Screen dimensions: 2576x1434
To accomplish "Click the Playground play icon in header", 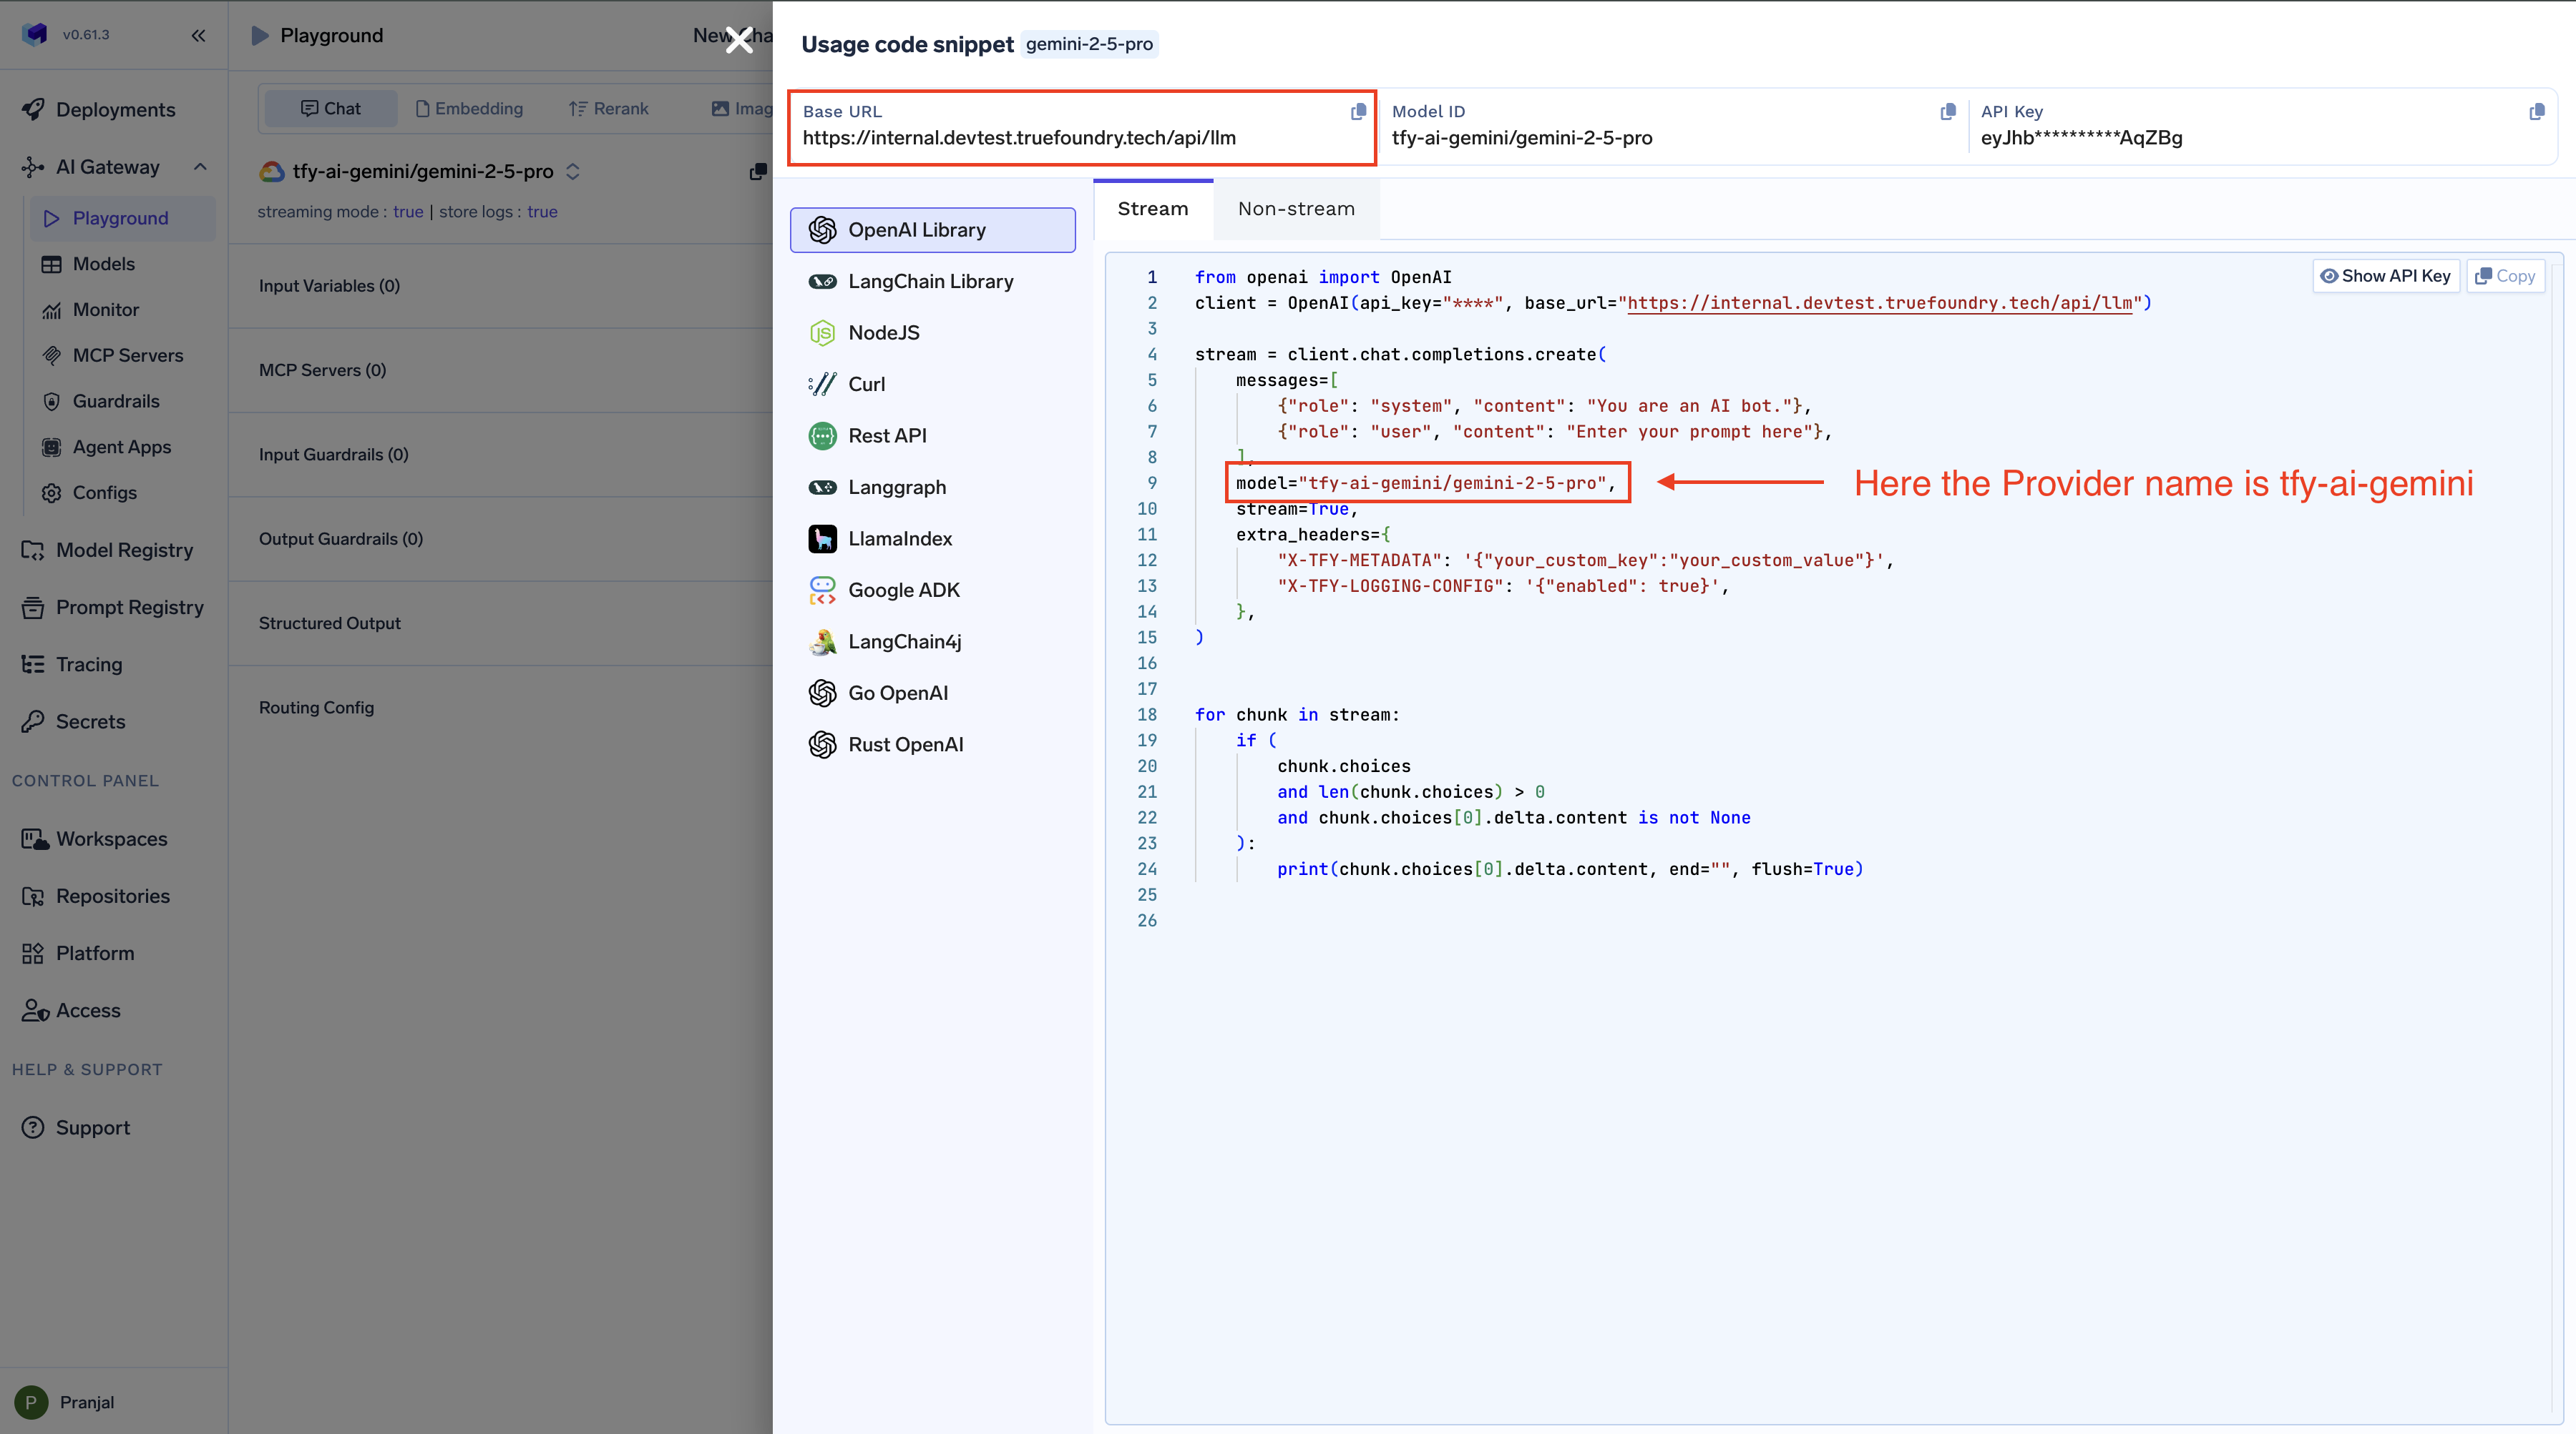I will coord(260,36).
